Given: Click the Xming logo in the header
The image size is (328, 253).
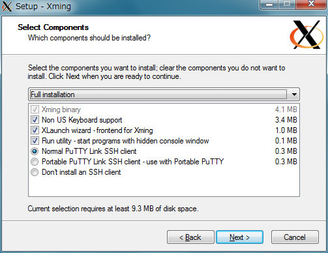Looking at the screenshot, I should coord(306,35).
